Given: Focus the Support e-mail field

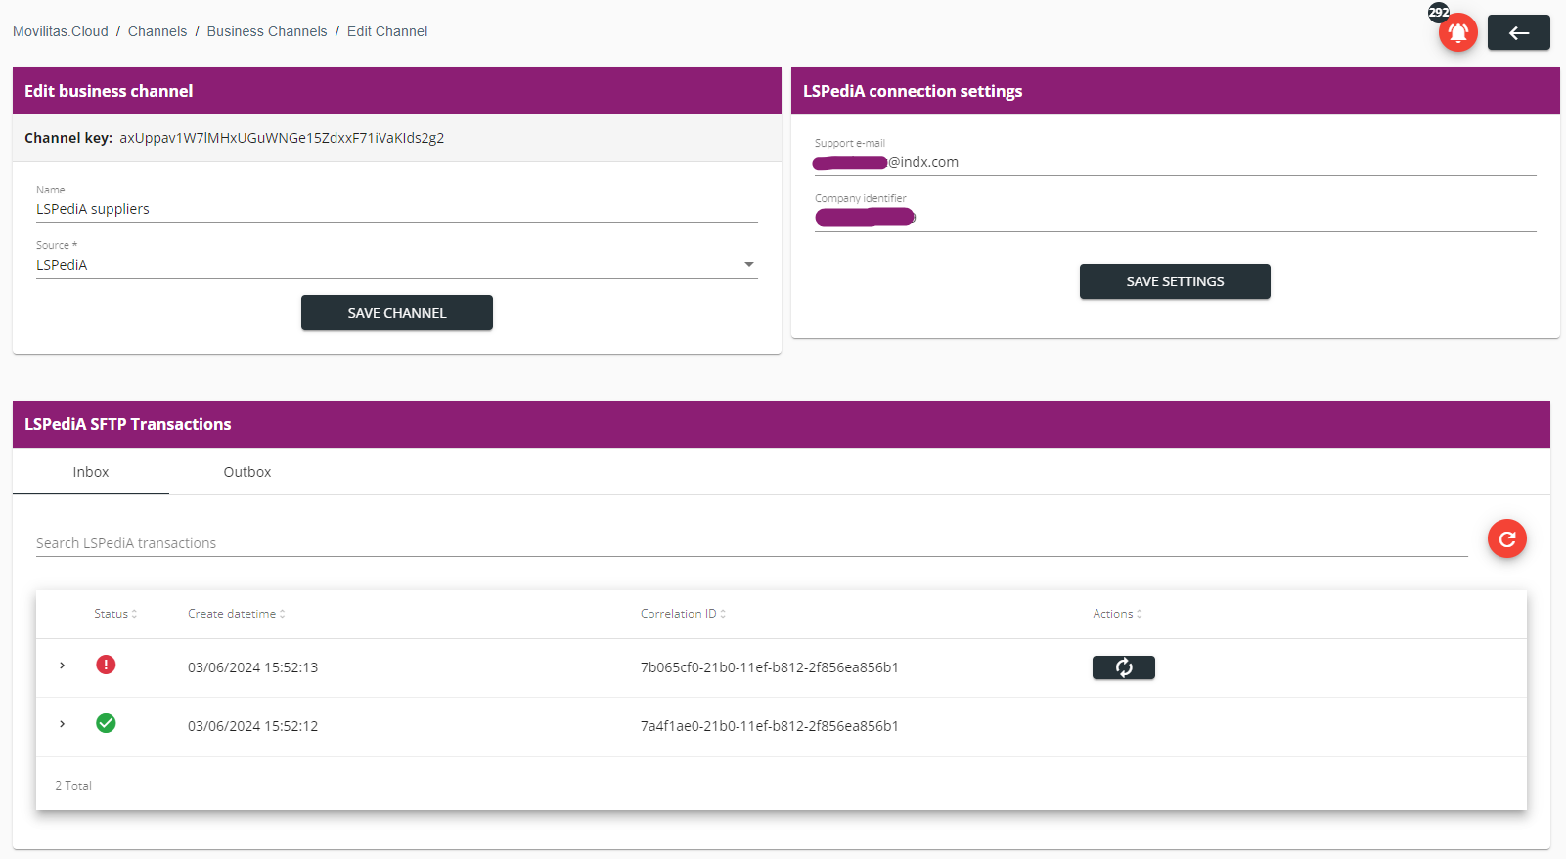Looking at the screenshot, I should click(x=1175, y=162).
